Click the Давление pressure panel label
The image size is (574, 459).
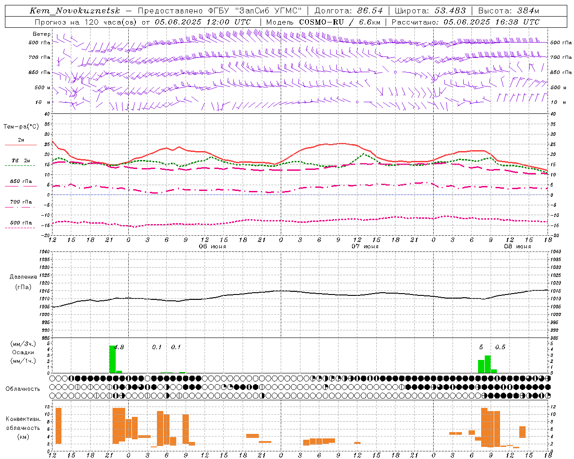[x=23, y=277]
